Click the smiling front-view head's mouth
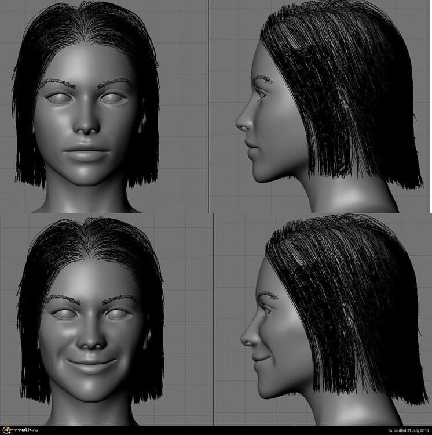Viewport: 432px width, 435px height. pyautogui.click(x=93, y=364)
